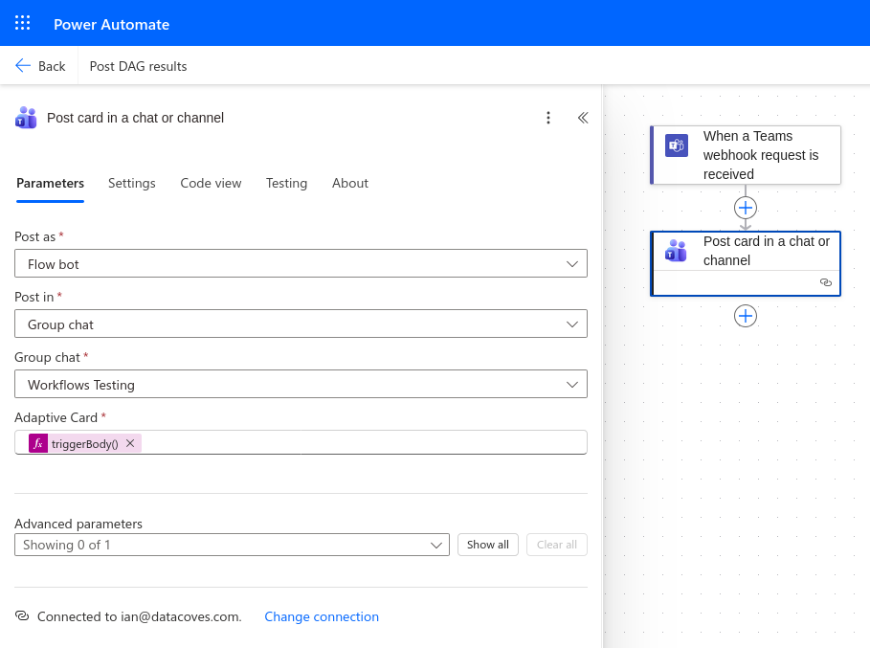Click the Post DAG results flow name
The height and width of the screenshot is (648, 870).
138,66
